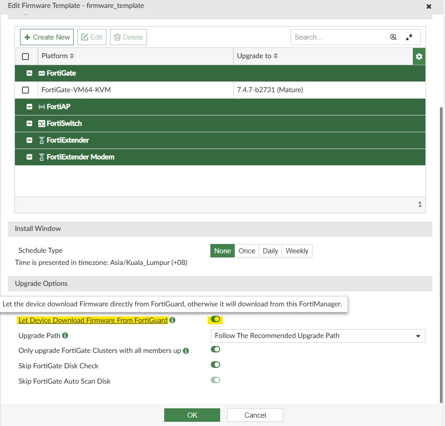
Task: Click the Create New button
Action: coord(47,37)
